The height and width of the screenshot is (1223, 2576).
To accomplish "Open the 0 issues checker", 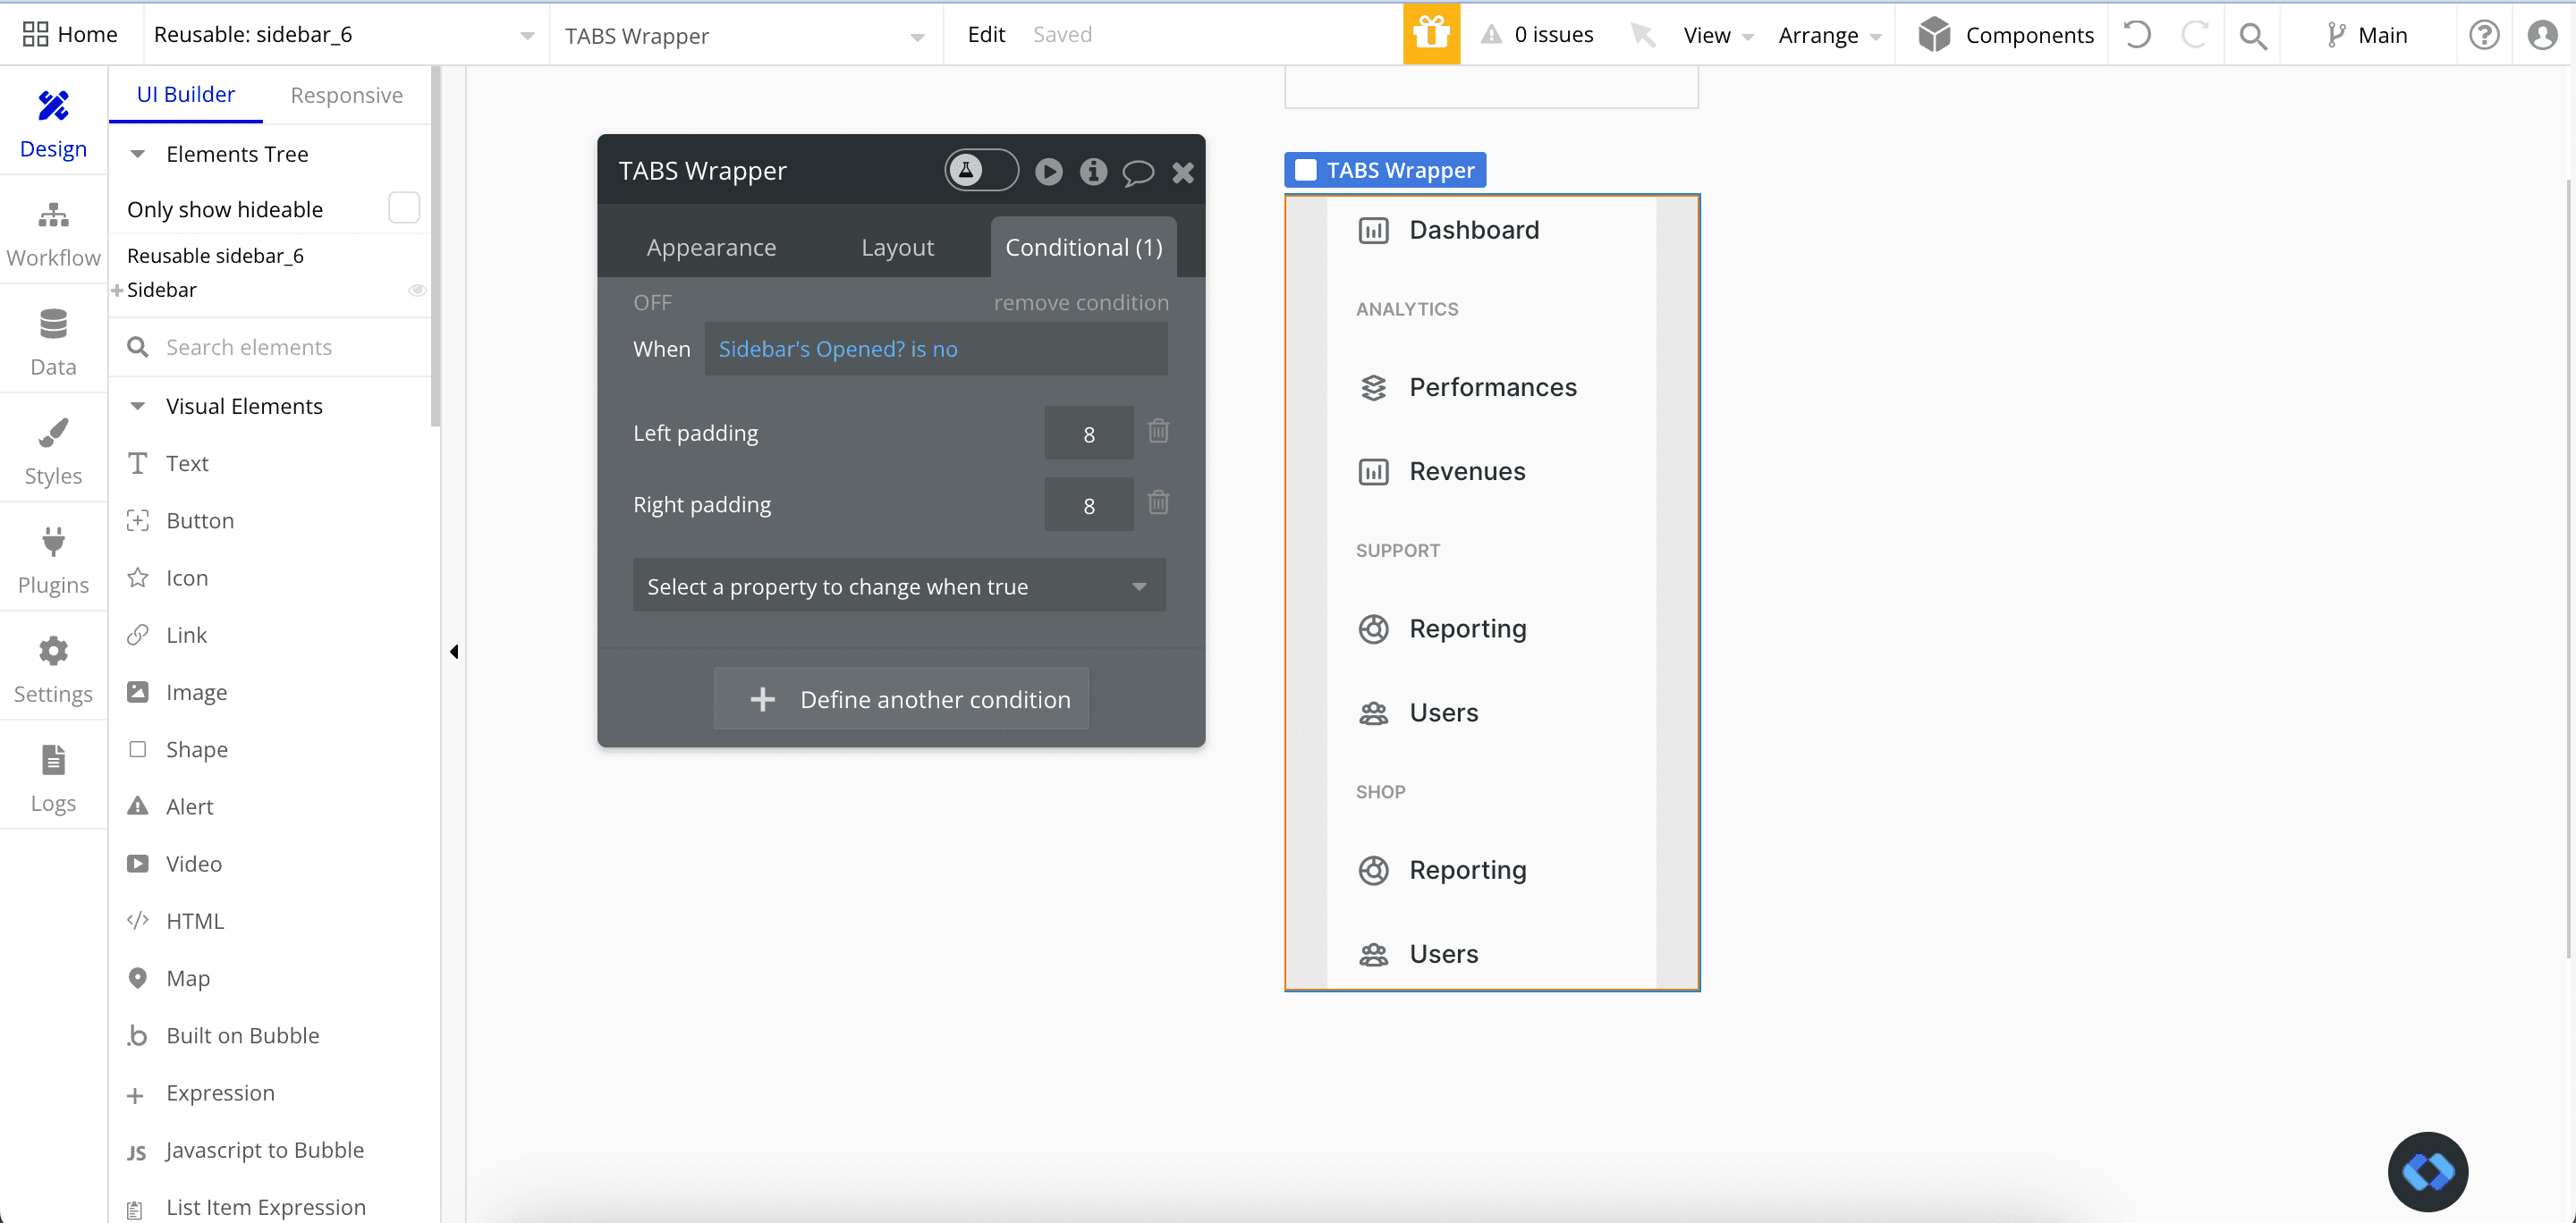I will 1537,34.
